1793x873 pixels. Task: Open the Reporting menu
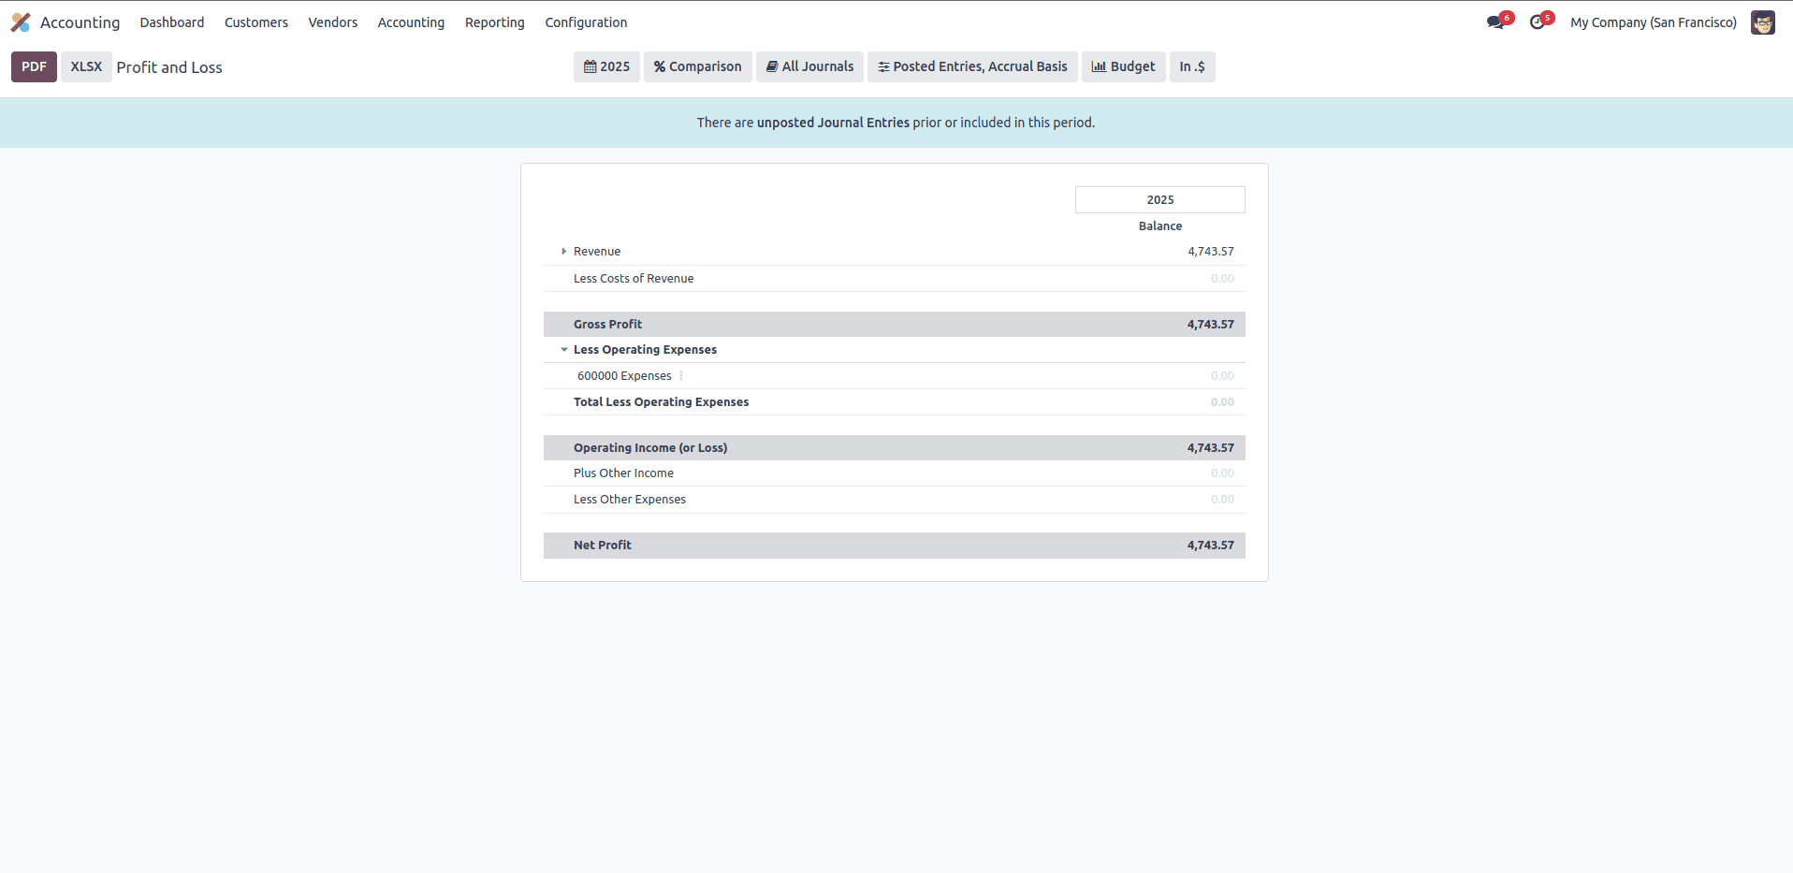(x=494, y=22)
